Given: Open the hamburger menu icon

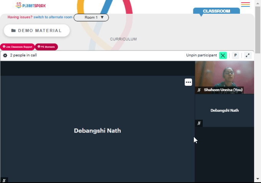Looking at the screenshot, I should pyautogui.click(x=245, y=5).
